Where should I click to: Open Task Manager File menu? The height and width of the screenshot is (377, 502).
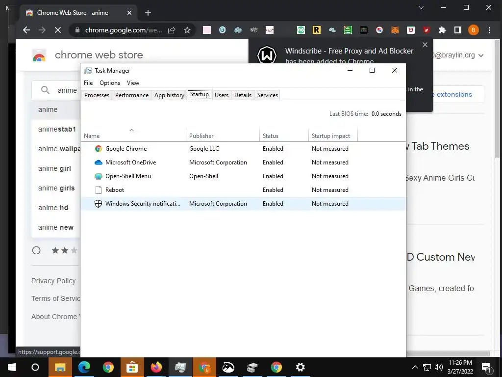(88, 82)
